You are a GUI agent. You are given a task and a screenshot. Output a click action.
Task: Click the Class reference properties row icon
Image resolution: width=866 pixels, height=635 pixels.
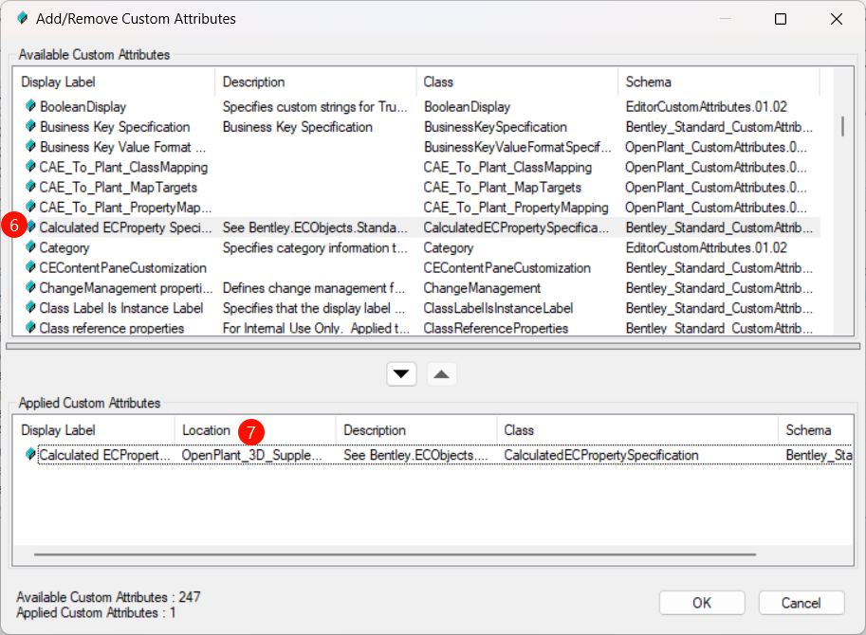[30, 329]
